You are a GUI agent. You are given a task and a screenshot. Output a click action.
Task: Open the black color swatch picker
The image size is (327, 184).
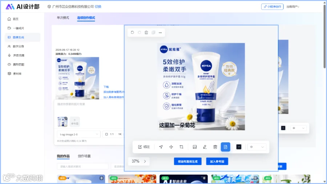click(x=239, y=147)
